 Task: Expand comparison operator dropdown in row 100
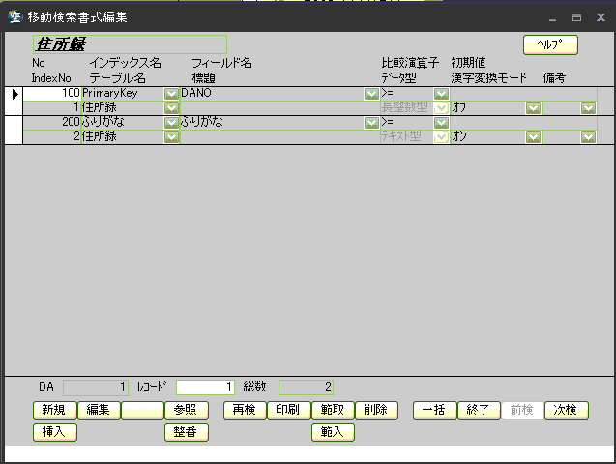pos(441,94)
